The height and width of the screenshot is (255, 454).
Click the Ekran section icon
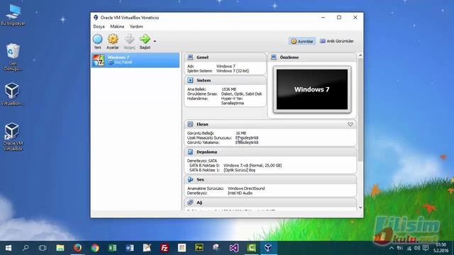point(190,125)
